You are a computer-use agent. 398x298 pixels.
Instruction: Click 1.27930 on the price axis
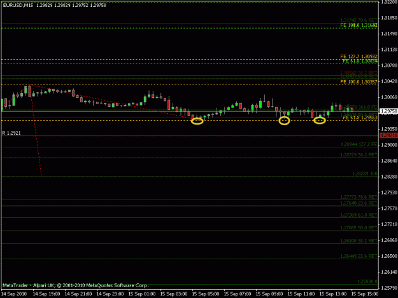[x=389, y=193]
